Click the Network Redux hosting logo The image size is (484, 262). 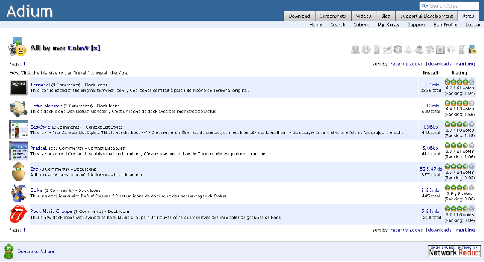tap(454, 251)
